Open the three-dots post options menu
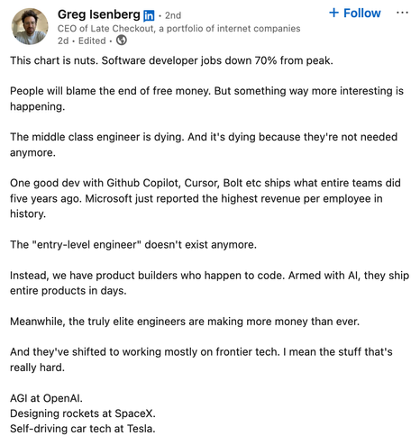 [x=402, y=13]
